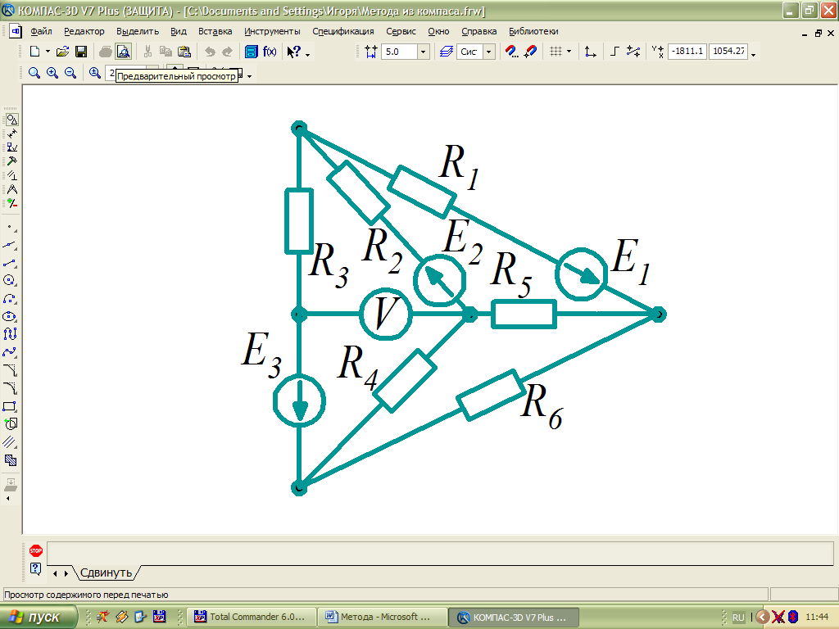Click the Print icon in the toolbar

pyautogui.click(x=106, y=52)
